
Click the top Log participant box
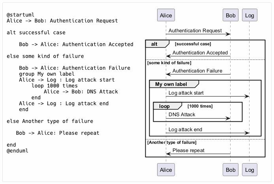click(x=250, y=15)
